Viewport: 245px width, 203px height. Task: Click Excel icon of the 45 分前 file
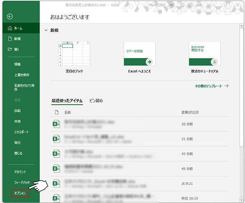tap(56, 168)
